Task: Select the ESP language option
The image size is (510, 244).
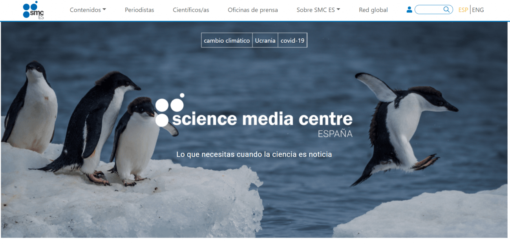Action: 463,10
